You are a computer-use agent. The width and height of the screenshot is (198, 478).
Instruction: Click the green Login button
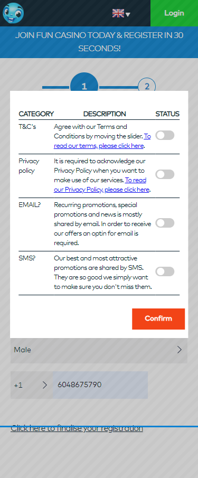click(174, 13)
